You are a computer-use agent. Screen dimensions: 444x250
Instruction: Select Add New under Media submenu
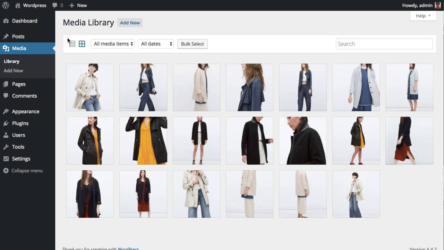point(13,70)
